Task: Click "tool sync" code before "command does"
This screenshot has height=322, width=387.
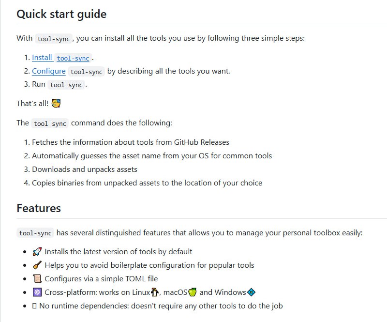Action: (50, 123)
